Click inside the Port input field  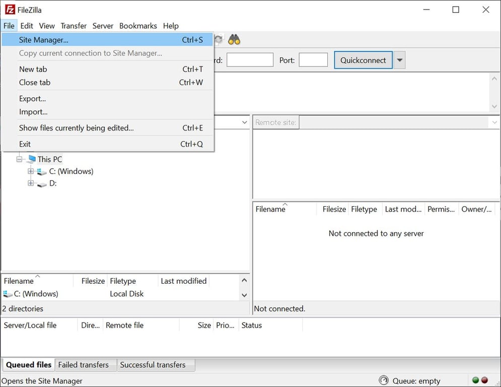[313, 59]
